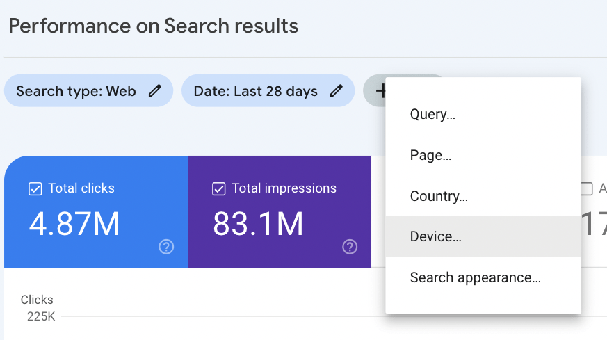Tick the unchecked checkbox on the third metric card
607x340 pixels.
point(586,188)
